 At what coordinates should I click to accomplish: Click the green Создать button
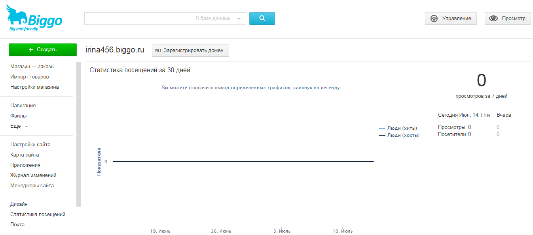tap(43, 50)
